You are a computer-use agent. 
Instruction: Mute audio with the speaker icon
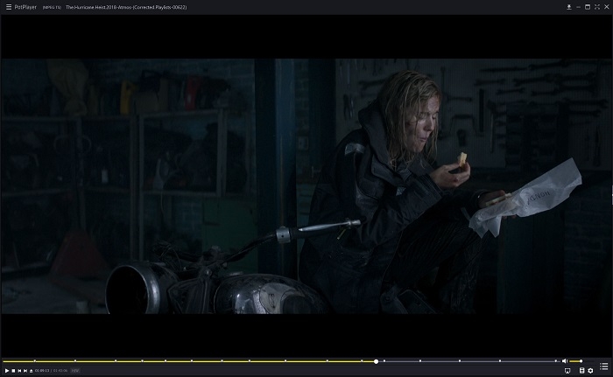(x=565, y=361)
